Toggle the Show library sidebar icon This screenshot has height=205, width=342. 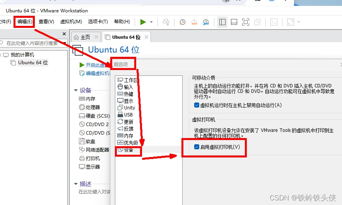[x=222, y=22]
